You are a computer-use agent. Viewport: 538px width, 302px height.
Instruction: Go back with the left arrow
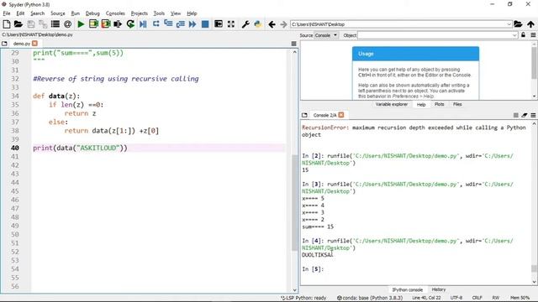272,24
